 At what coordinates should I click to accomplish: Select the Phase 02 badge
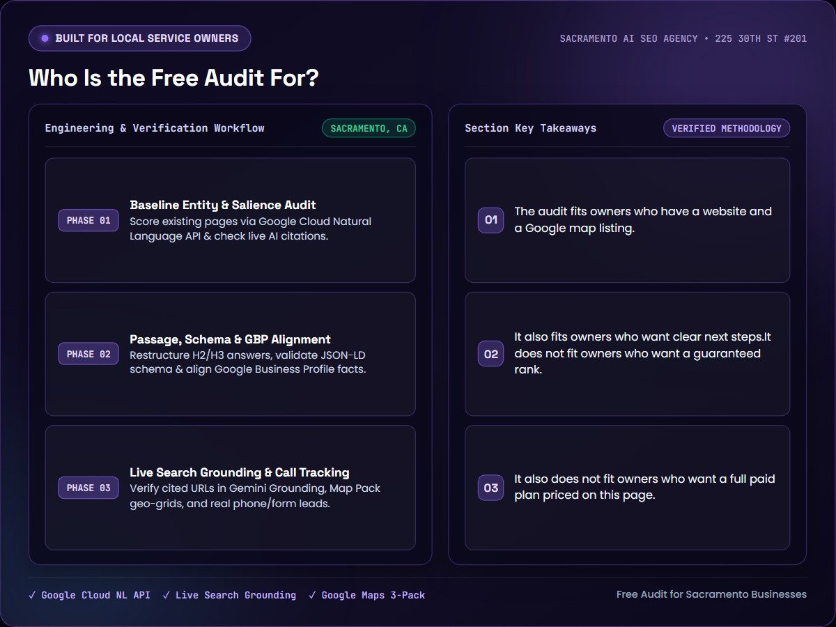click(88, 354)
